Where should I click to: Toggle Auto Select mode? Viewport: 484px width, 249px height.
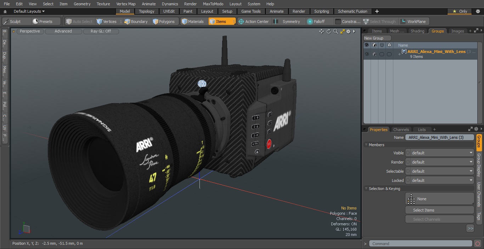coord(79,22)
